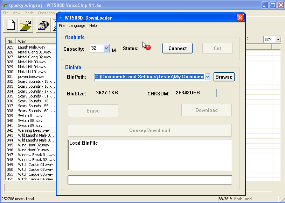Open the Language menu
285x203 pixels.
click(x=77, y=26)
